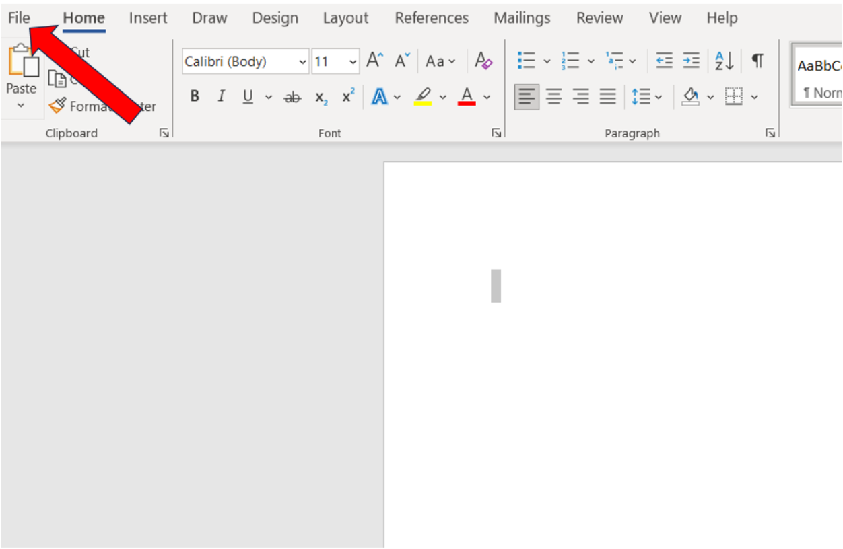Screen dimensions: 843x549
Task: Go to the Design tab
Action: coord(275,18)
